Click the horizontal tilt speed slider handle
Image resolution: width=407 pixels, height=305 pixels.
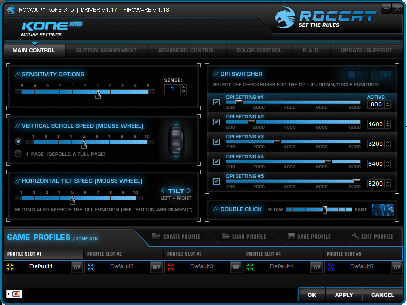click(73, 200)
